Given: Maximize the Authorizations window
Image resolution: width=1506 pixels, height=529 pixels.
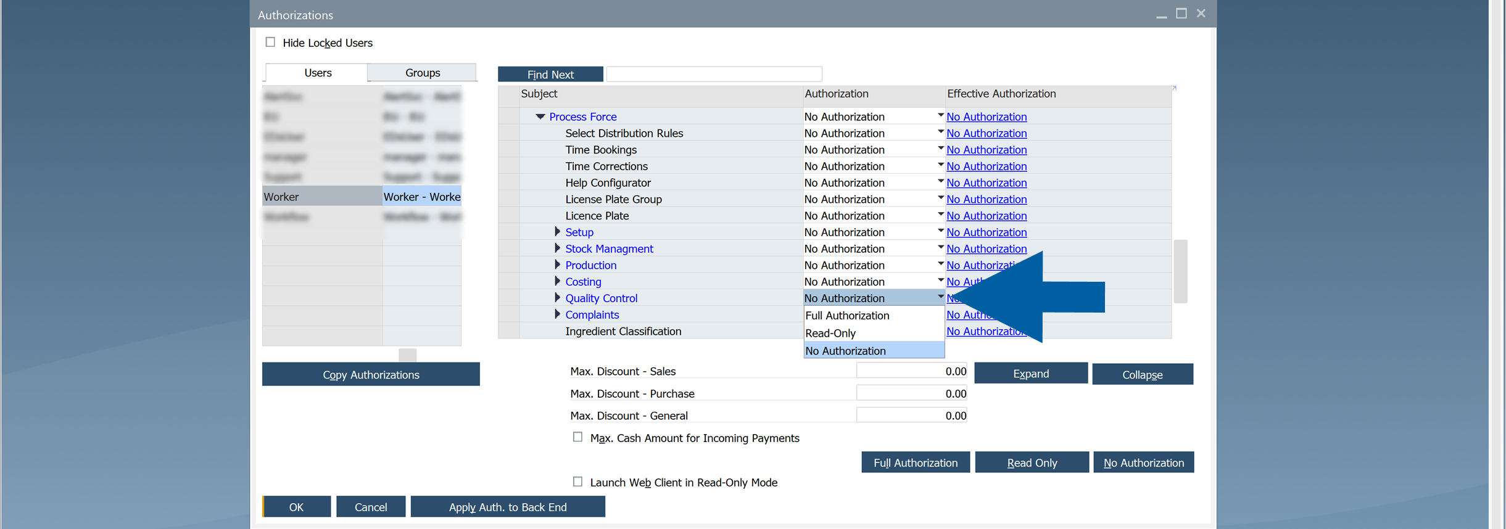Looking at the screenshot, I should (1181, 13).
